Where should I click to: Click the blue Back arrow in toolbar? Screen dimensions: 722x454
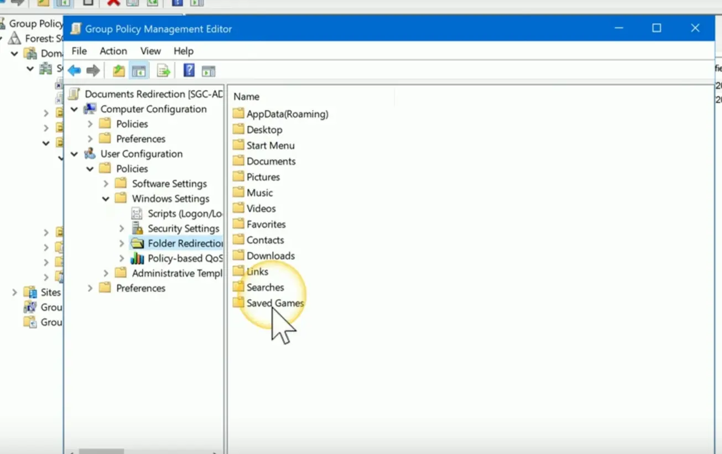click(x=74, y=71)
